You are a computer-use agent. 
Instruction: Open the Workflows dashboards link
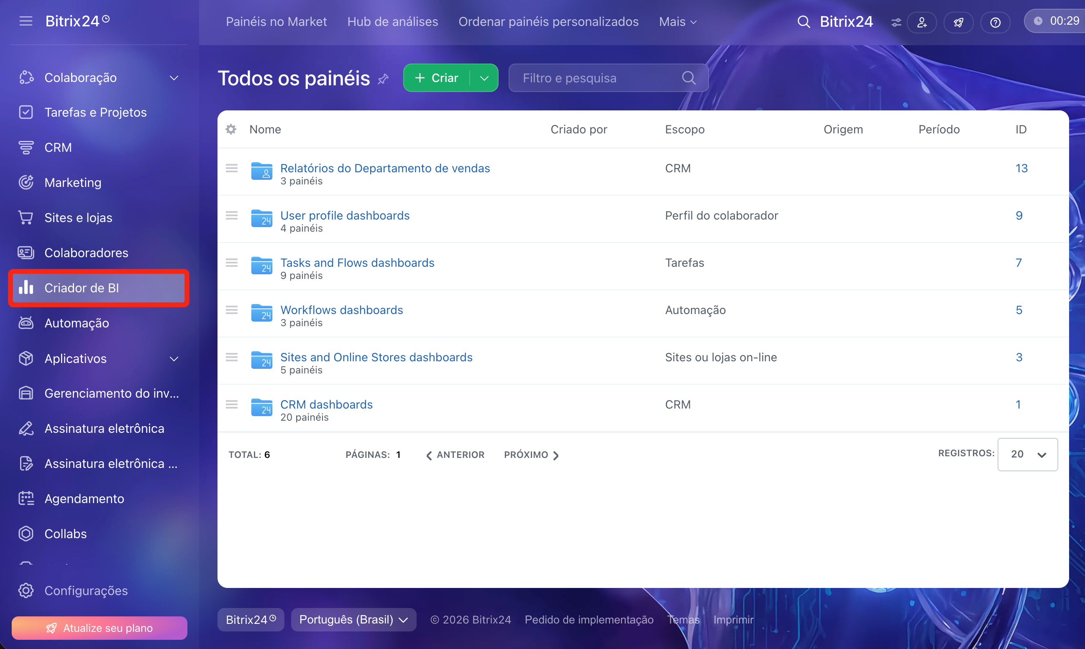[x=342, y=310]
